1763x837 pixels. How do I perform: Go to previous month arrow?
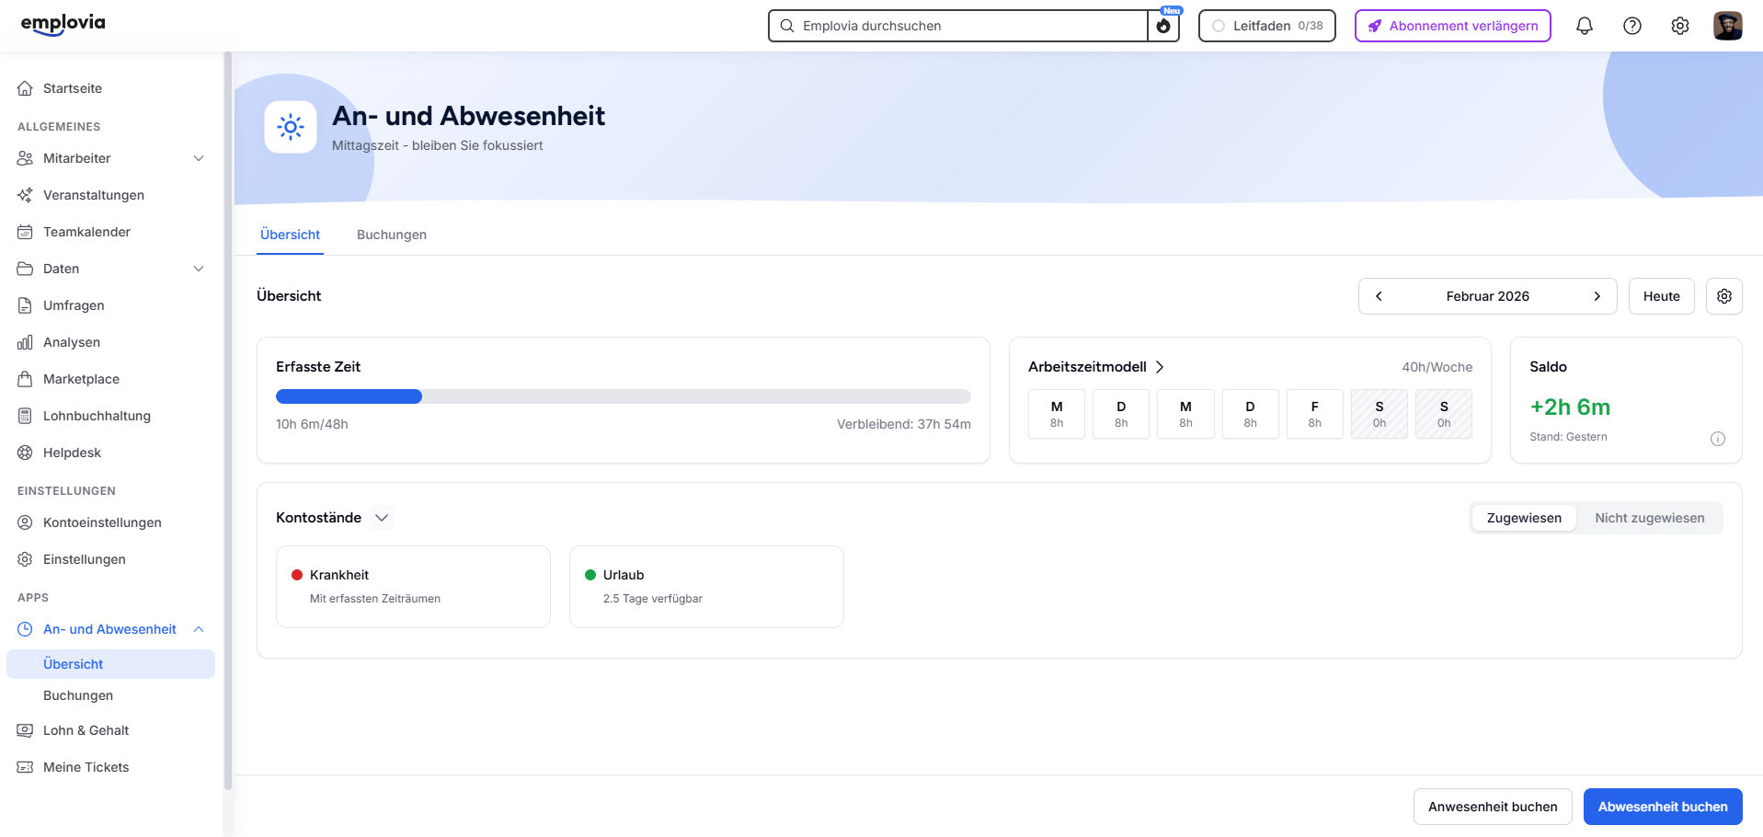1378,296
